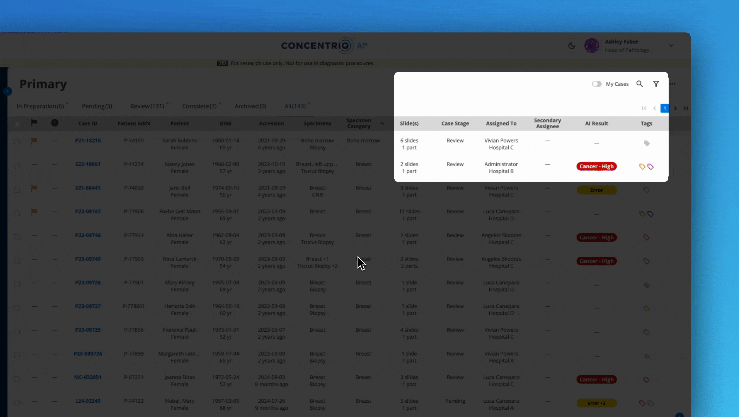
Task: Open case link L24-92345
Action: (88, 401)
